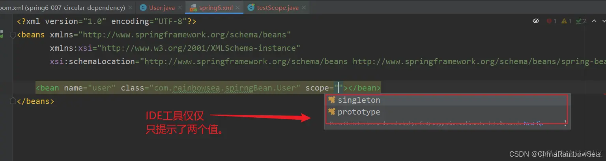
Task: Click the closing beans fold marker
Action: pyautogui.click(x=13, y=101)
